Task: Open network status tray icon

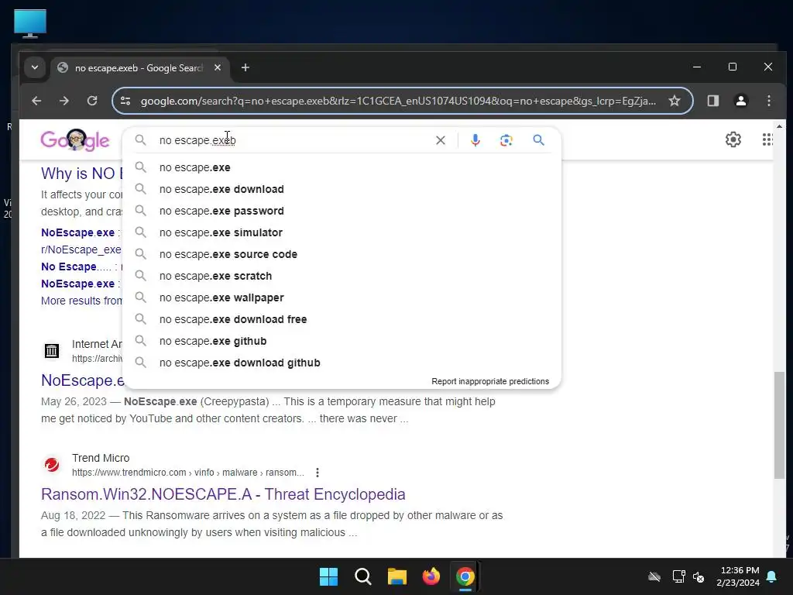Action: 678,576
